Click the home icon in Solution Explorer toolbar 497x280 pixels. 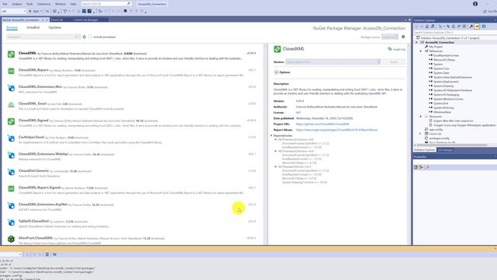[427, 26]
